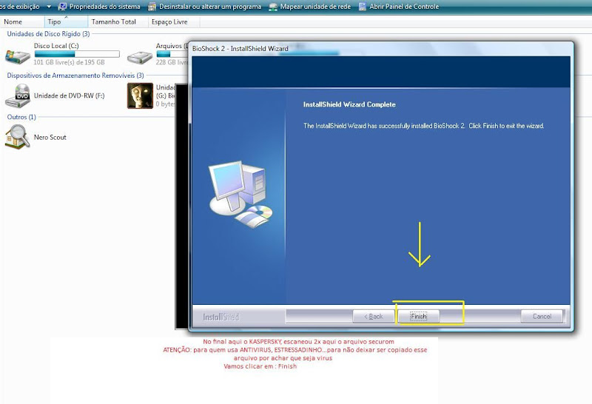592x404 pixels.
Task: Click the Propriedades do sistema monitor icon
Action: click(63, 7)
